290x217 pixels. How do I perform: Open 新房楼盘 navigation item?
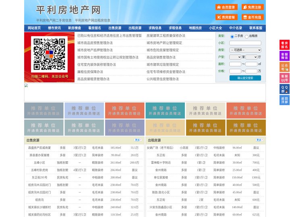(x=75, y=28)
